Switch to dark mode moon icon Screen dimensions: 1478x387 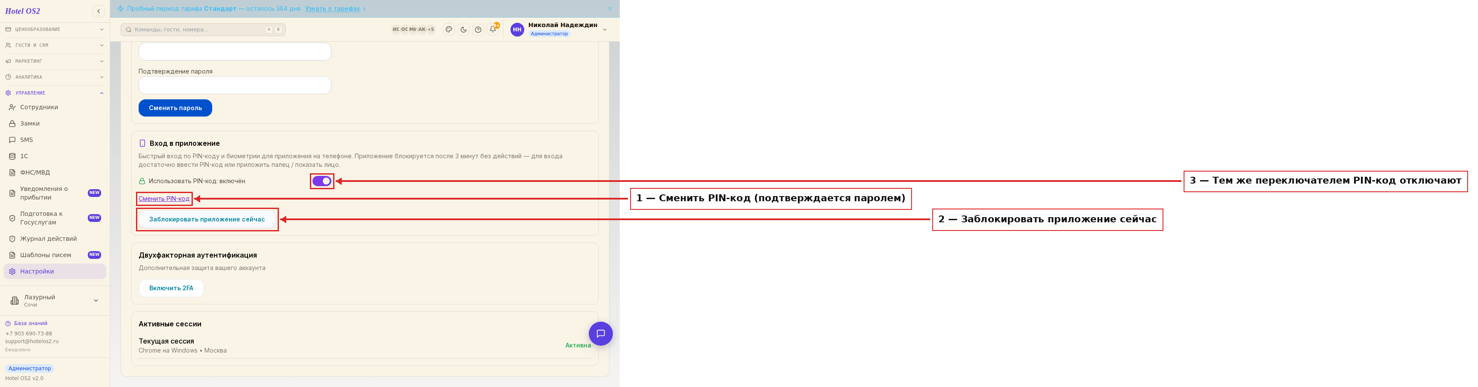coord(464,29)
